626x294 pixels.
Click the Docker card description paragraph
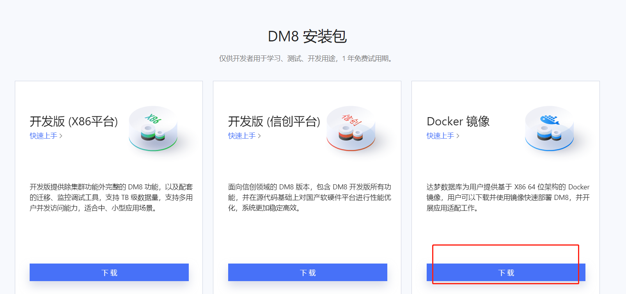click(x=508, y=198)
